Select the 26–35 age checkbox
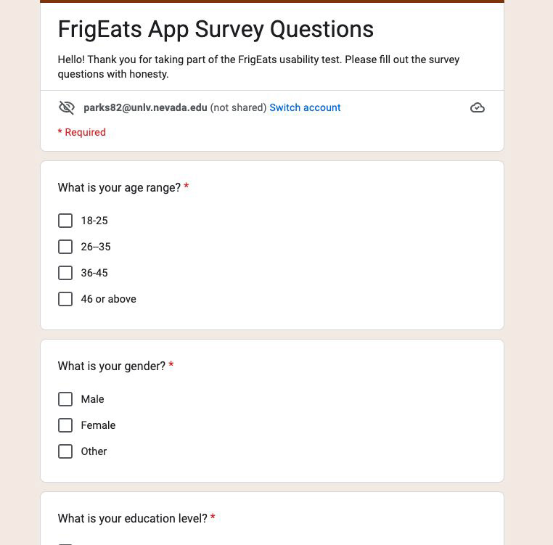553x545 pixels. [65, 247]
